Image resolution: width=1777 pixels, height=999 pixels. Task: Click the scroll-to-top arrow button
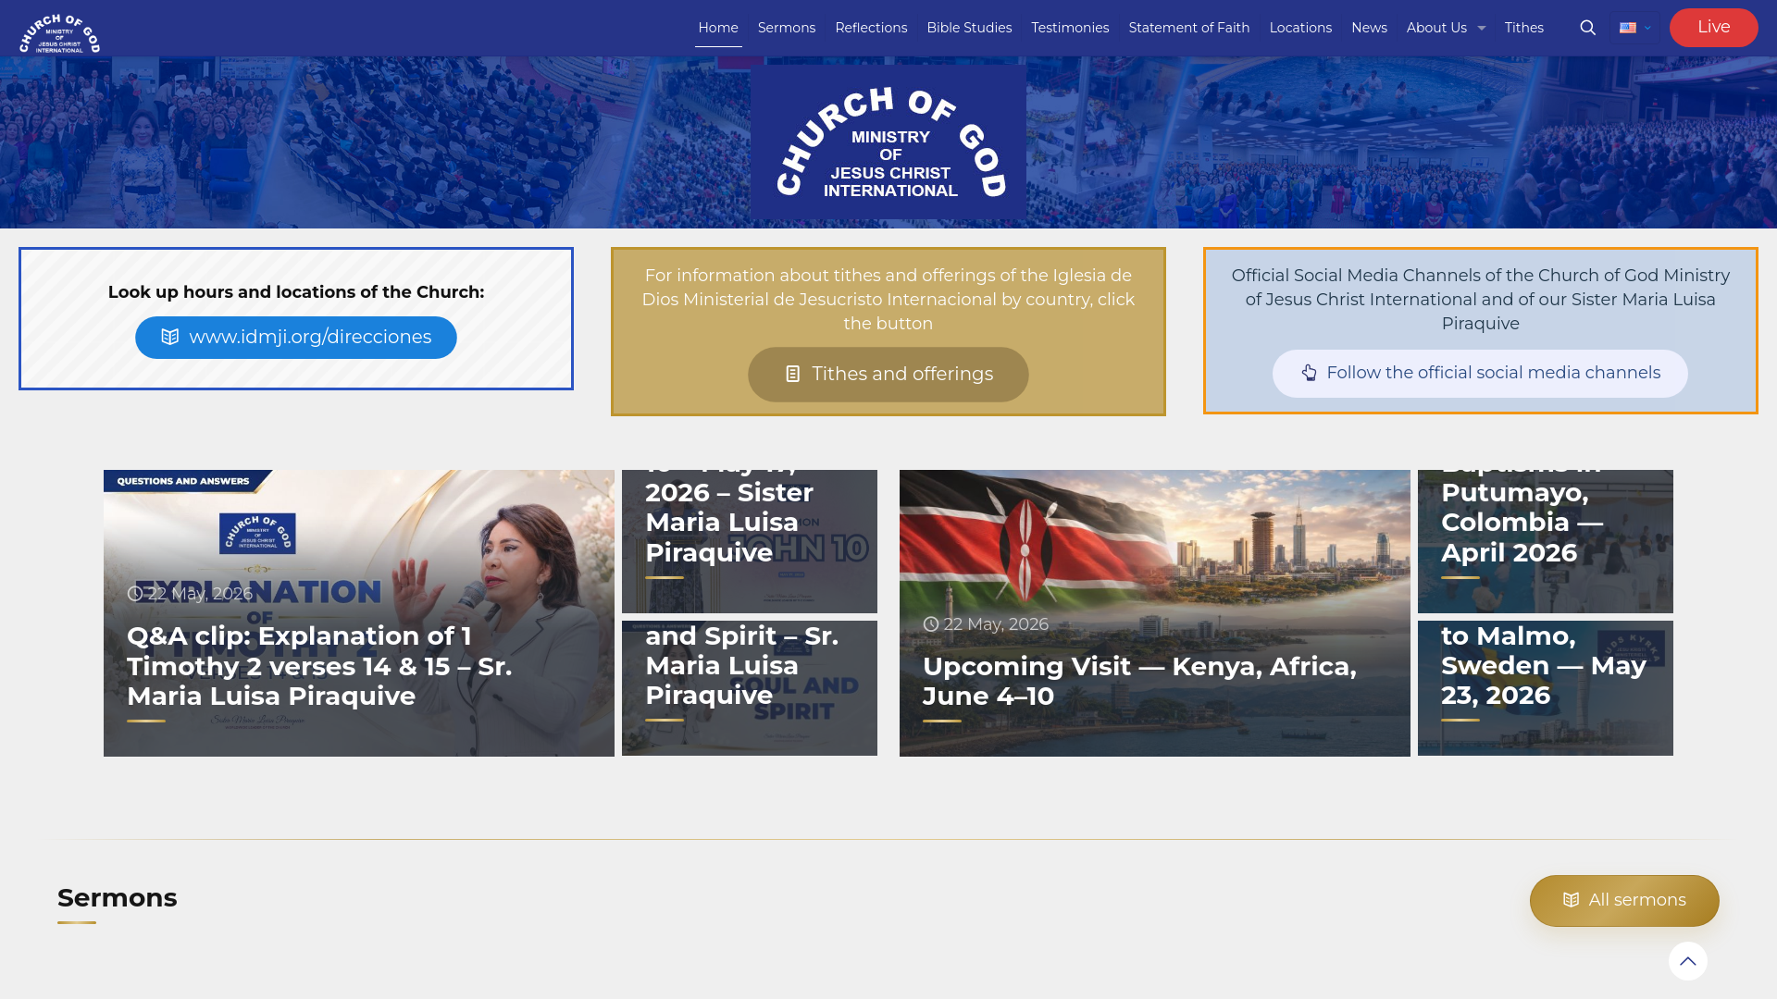1687,961
